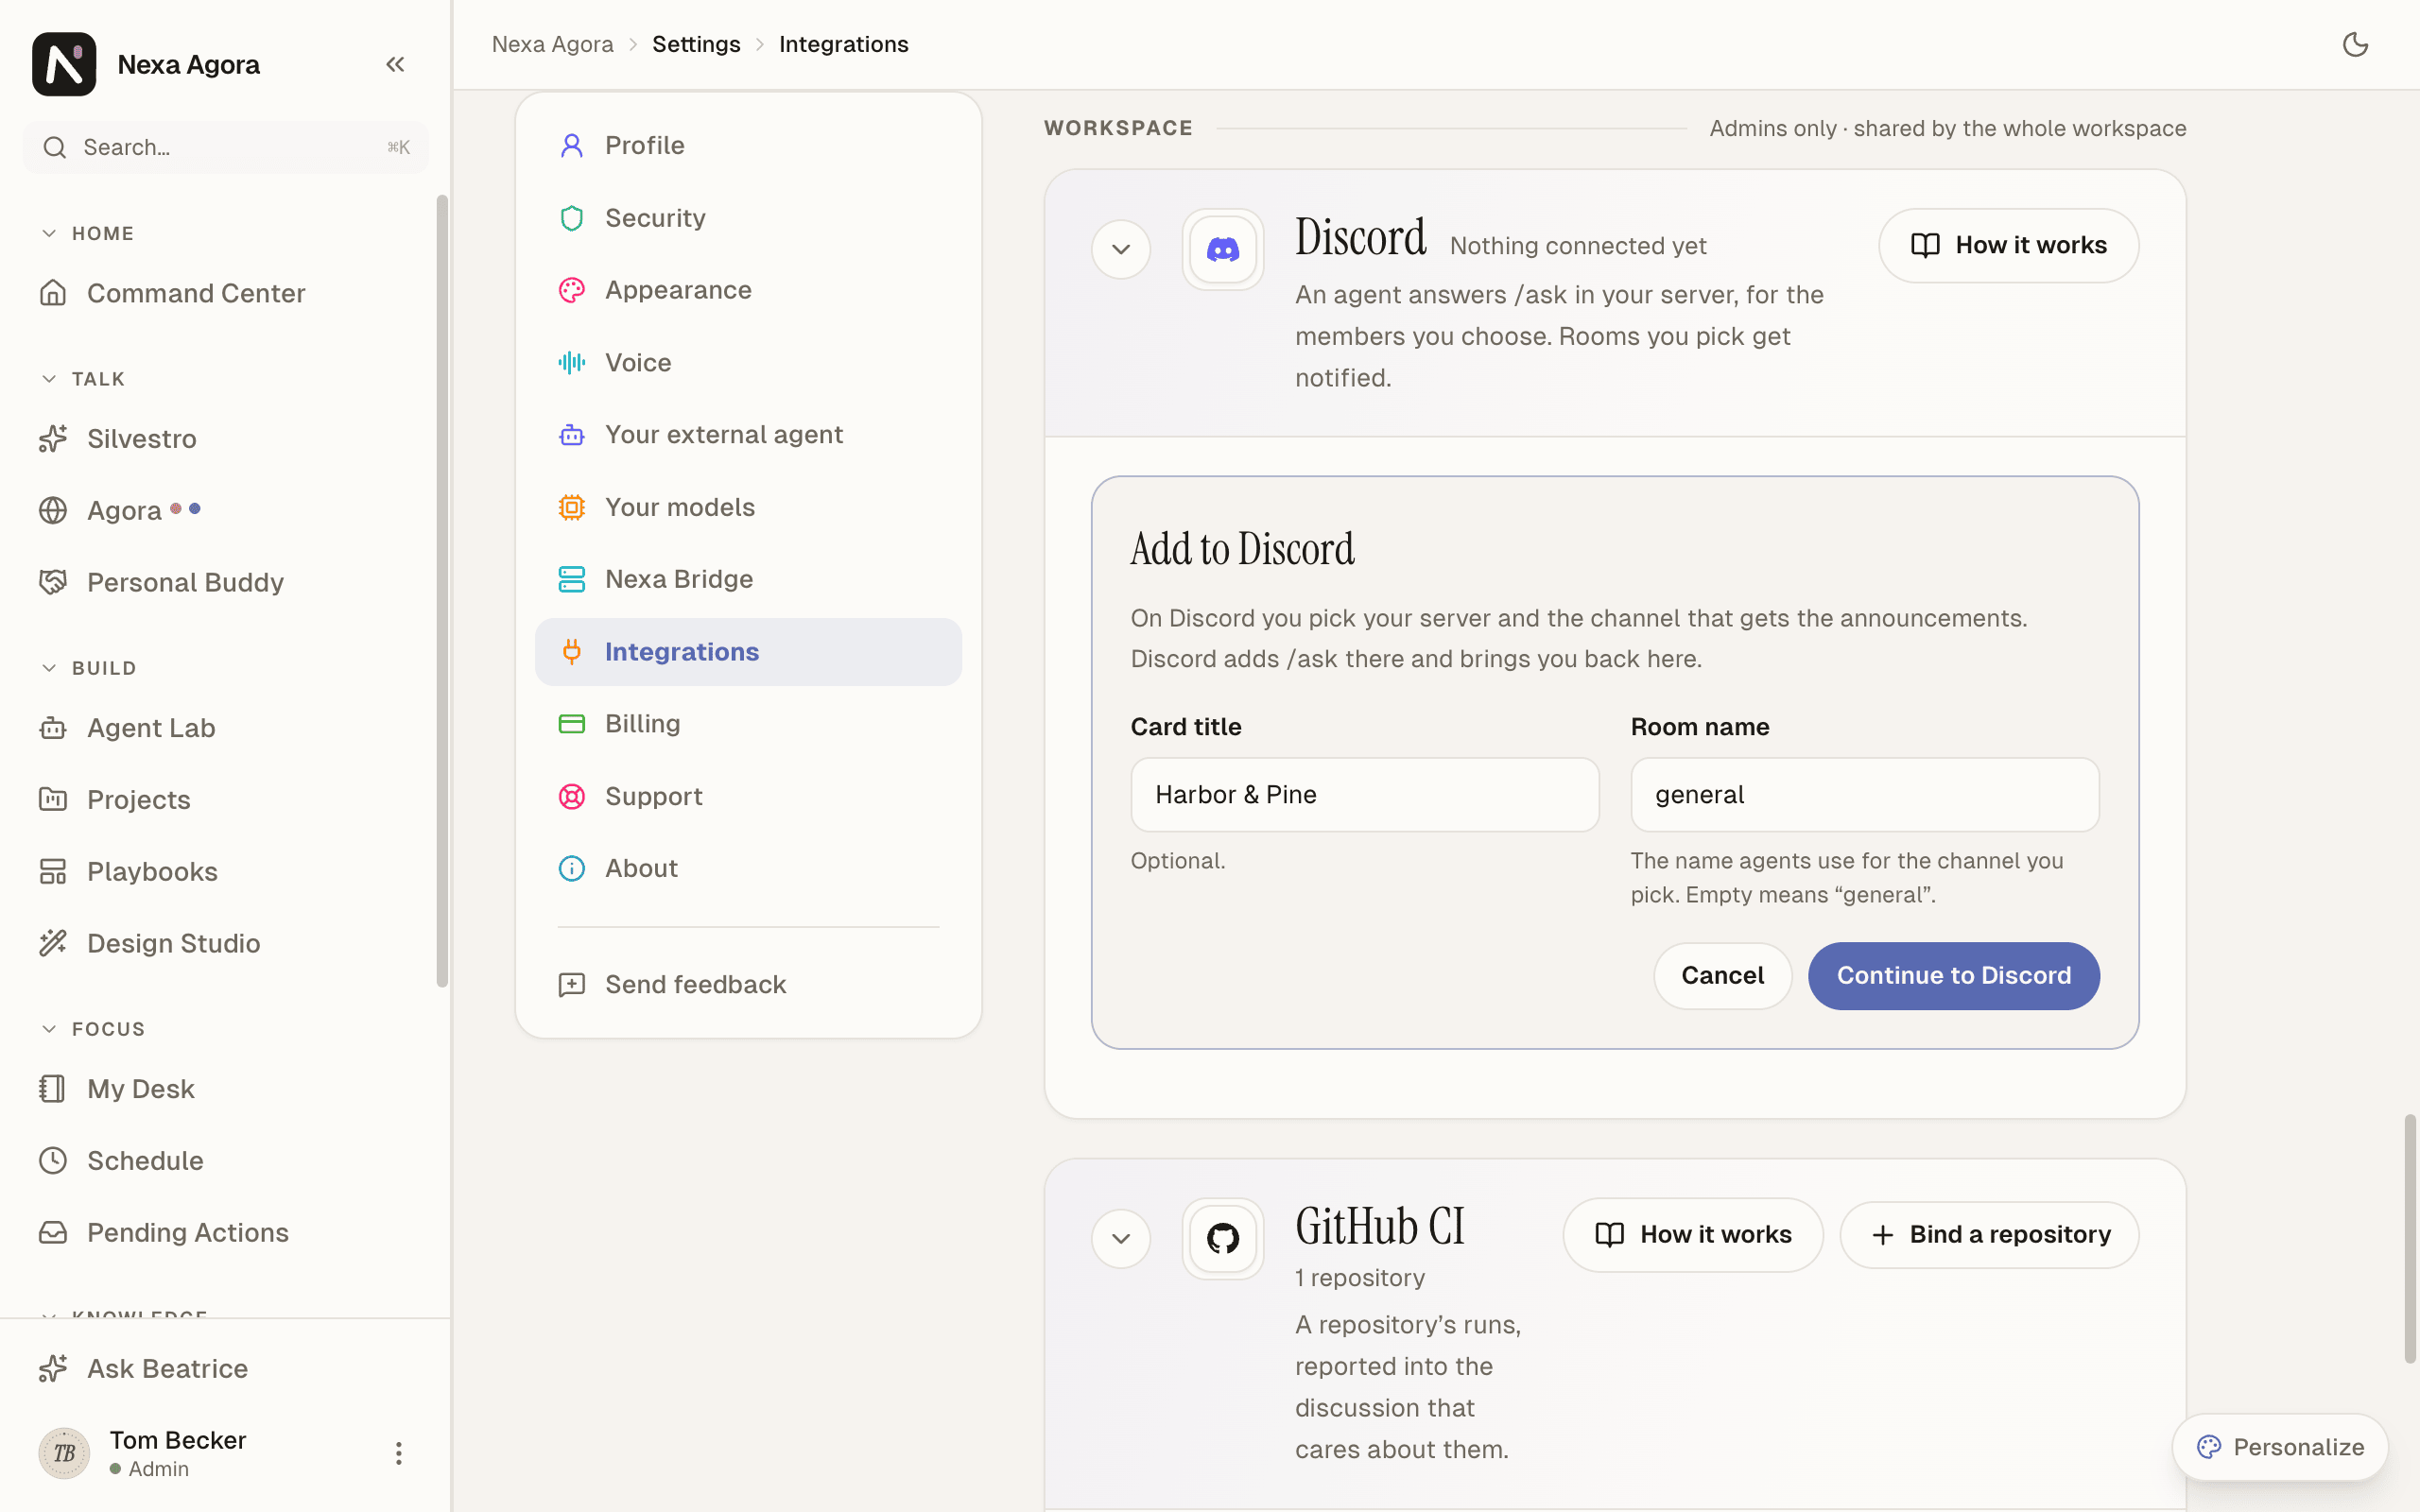Open Nexa Bridge settings
The image size is (2420, 1512).
click(x=748, y=579)
